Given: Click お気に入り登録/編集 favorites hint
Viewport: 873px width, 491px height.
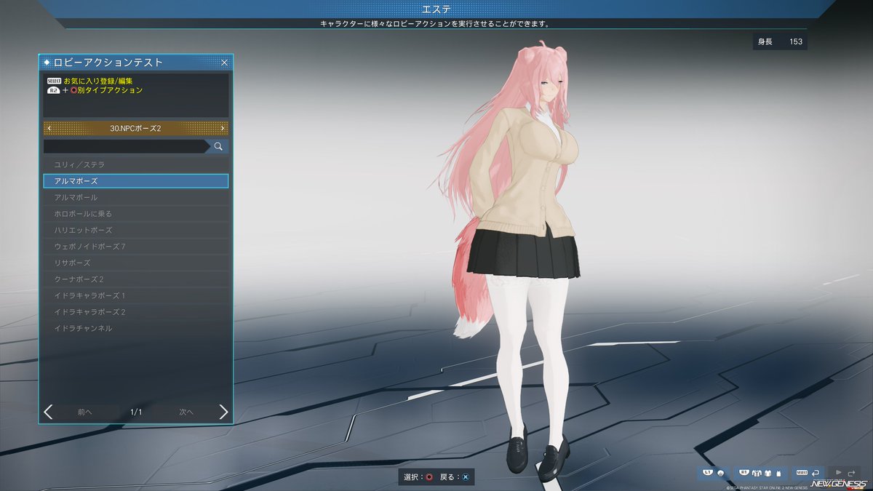Looking at the screenshot, I should click(98, 81).
